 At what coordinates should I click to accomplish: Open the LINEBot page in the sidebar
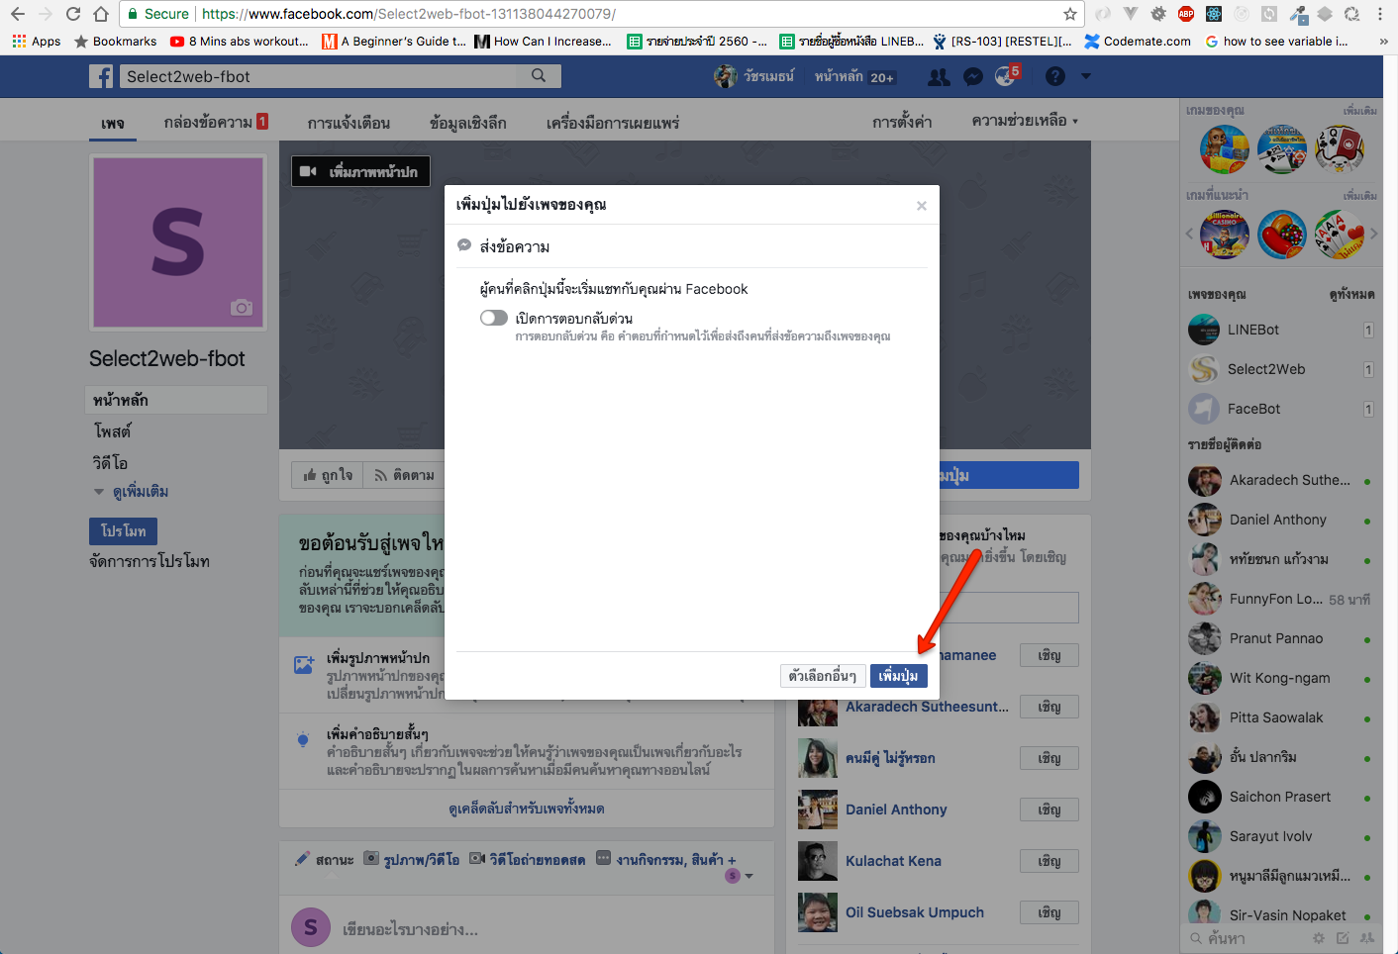coord(1280,330)
